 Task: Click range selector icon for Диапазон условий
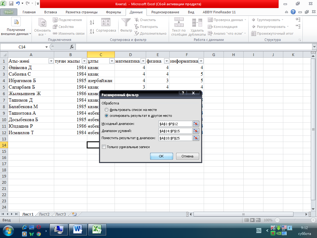[196, 131]
